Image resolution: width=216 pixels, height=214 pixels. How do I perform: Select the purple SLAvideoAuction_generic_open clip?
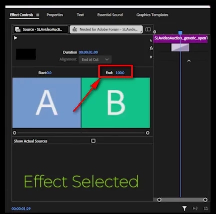[180, 38]
